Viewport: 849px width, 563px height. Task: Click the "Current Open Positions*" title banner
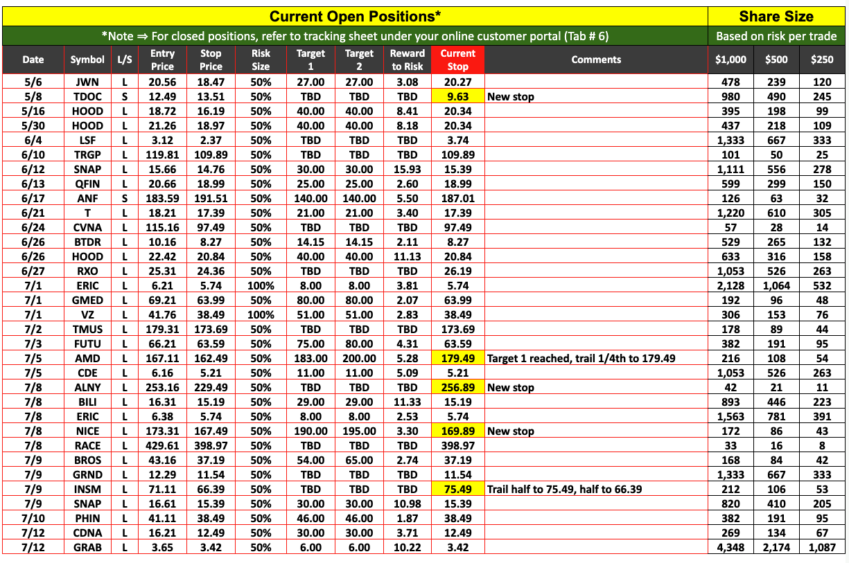[x=355, y=16]
